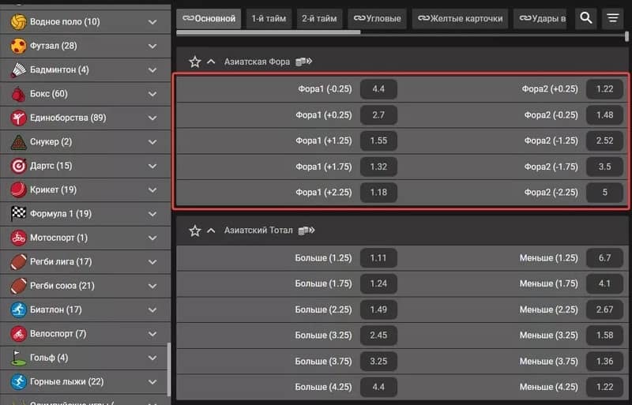Viewport: 632px width, 405px height.
Task: Select odds 1.22 for Меньше (4.25)
Action: pos(604,387)
